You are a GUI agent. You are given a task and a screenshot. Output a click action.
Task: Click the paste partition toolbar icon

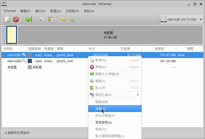[51, 19]
